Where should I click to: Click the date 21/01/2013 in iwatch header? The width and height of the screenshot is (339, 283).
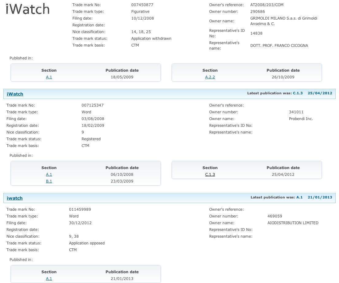click(x=320, y=197)
